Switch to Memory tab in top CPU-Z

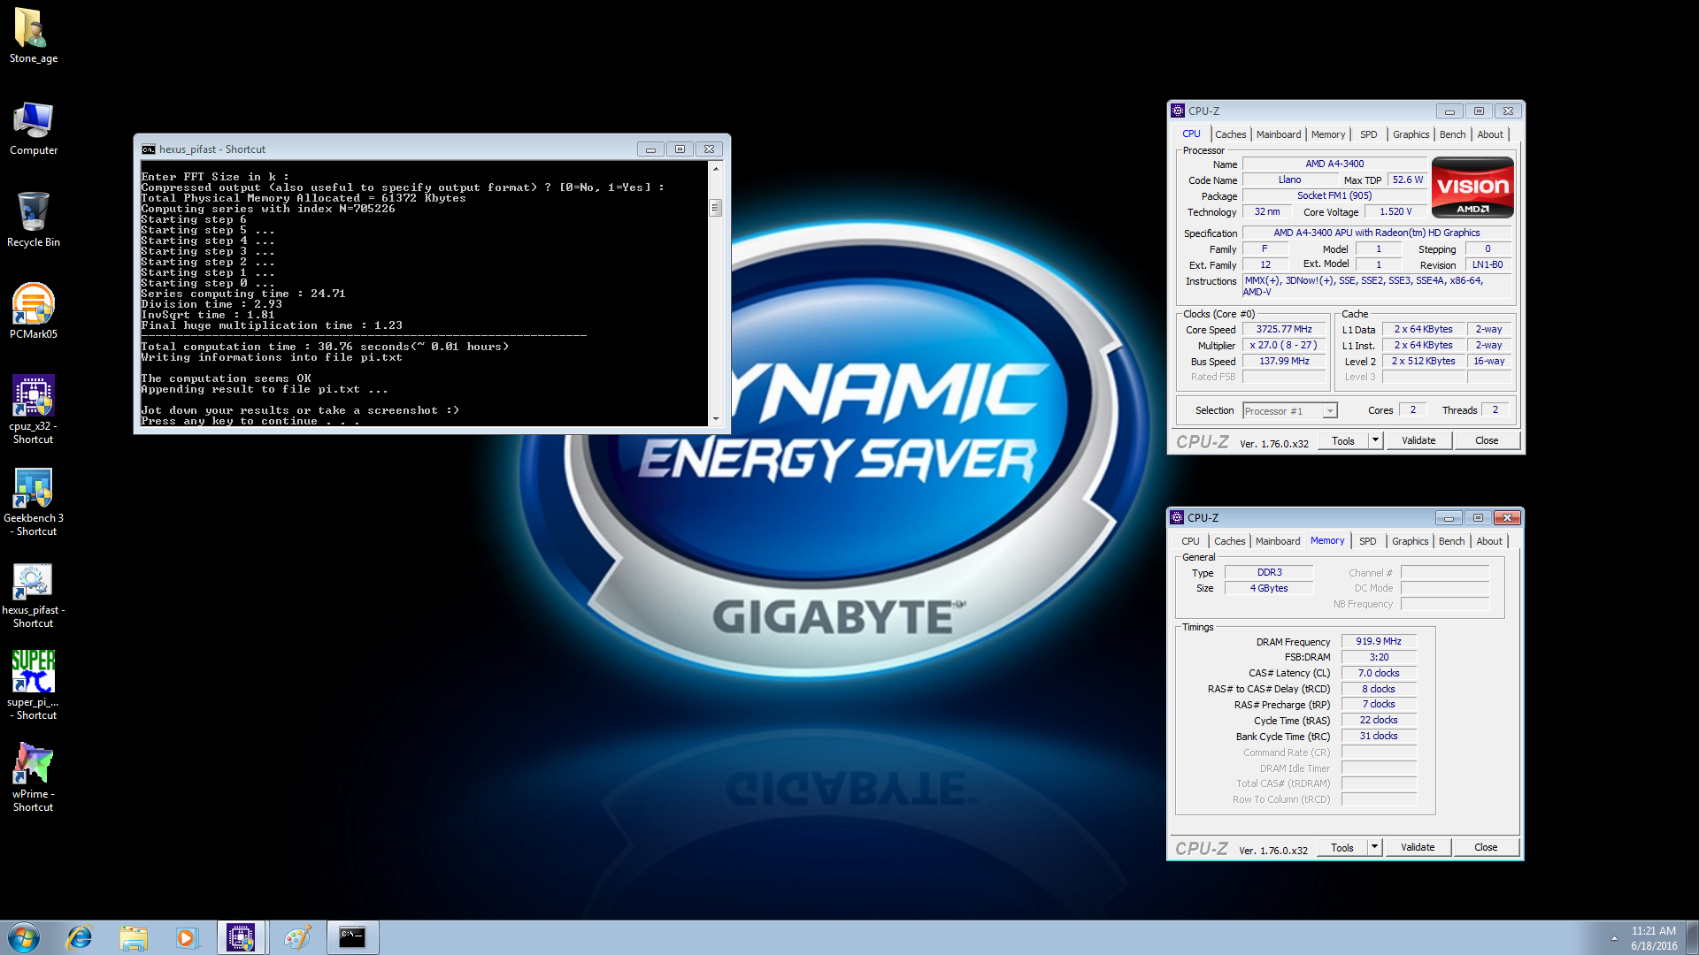coord(1328,134)
